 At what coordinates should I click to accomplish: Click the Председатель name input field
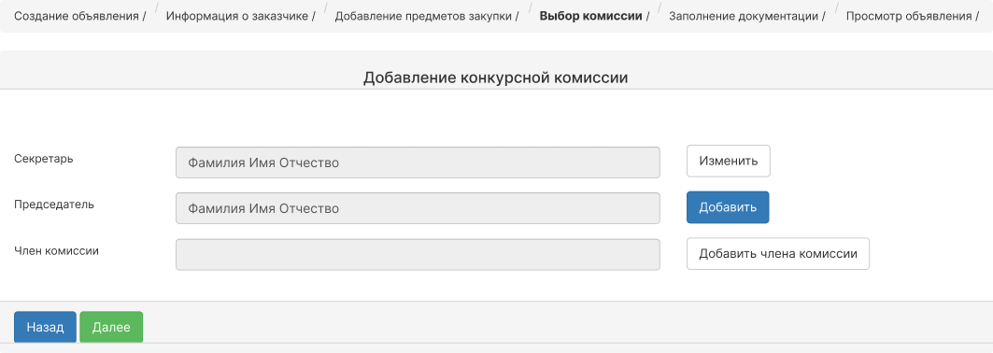418,208
